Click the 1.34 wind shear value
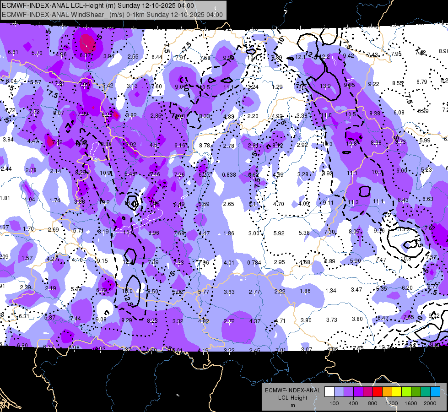448x412 pixels. [330, 291]
